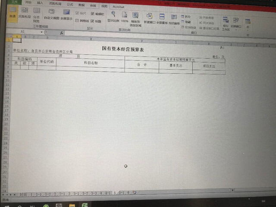Click the 科目名称 header cell

(x=90, y=63)
